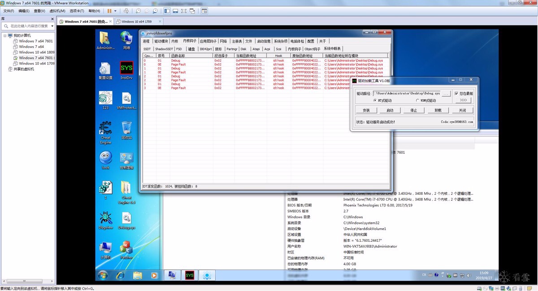Launch Internet Explorer from guest taskbar
Viewport: 538px width, 291px height.
tap(120, 275)
